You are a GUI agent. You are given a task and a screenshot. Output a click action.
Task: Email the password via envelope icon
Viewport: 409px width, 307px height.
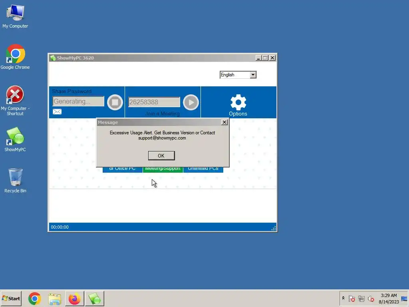tap(57, 112)
